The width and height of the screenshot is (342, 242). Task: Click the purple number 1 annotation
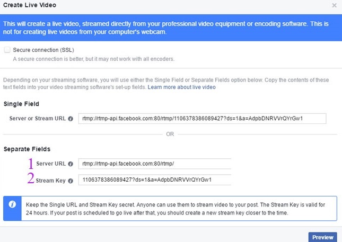(x=31, y=164)
